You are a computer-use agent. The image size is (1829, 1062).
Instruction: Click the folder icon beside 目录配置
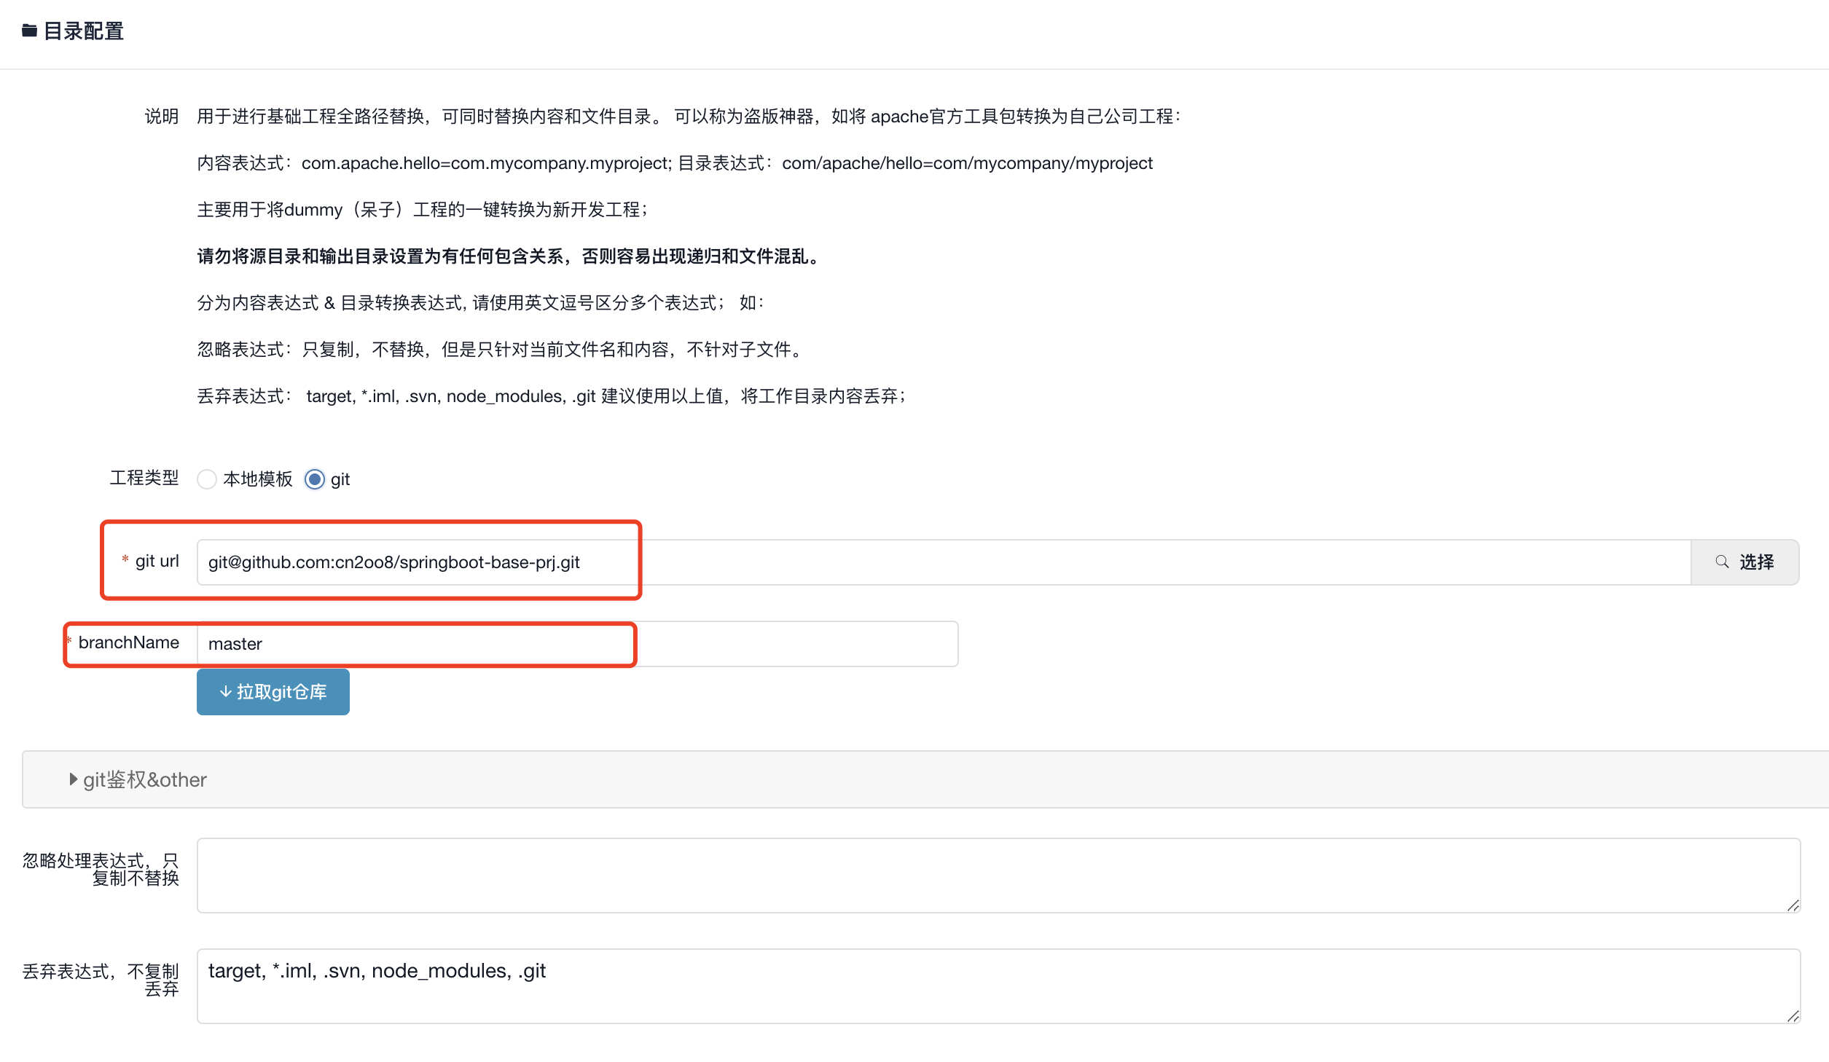tap(29, 31)
